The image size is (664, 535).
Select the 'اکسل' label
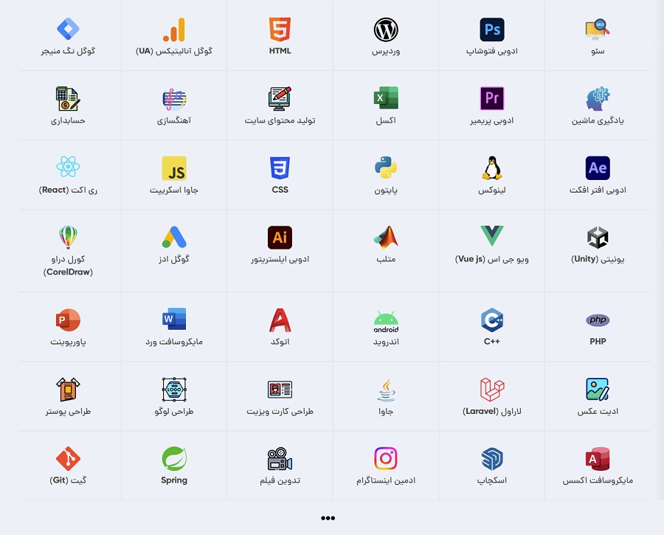[x=386, y=120]
